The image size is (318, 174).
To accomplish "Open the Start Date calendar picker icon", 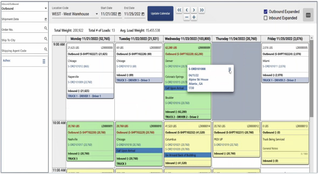I will [x=120, y=14].
